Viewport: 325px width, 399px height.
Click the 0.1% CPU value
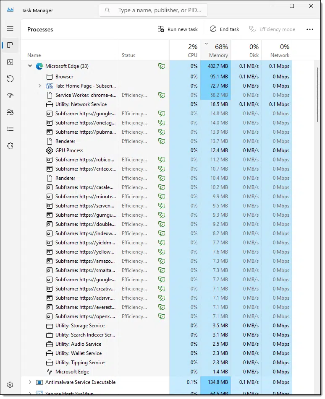tap(192, 382)
